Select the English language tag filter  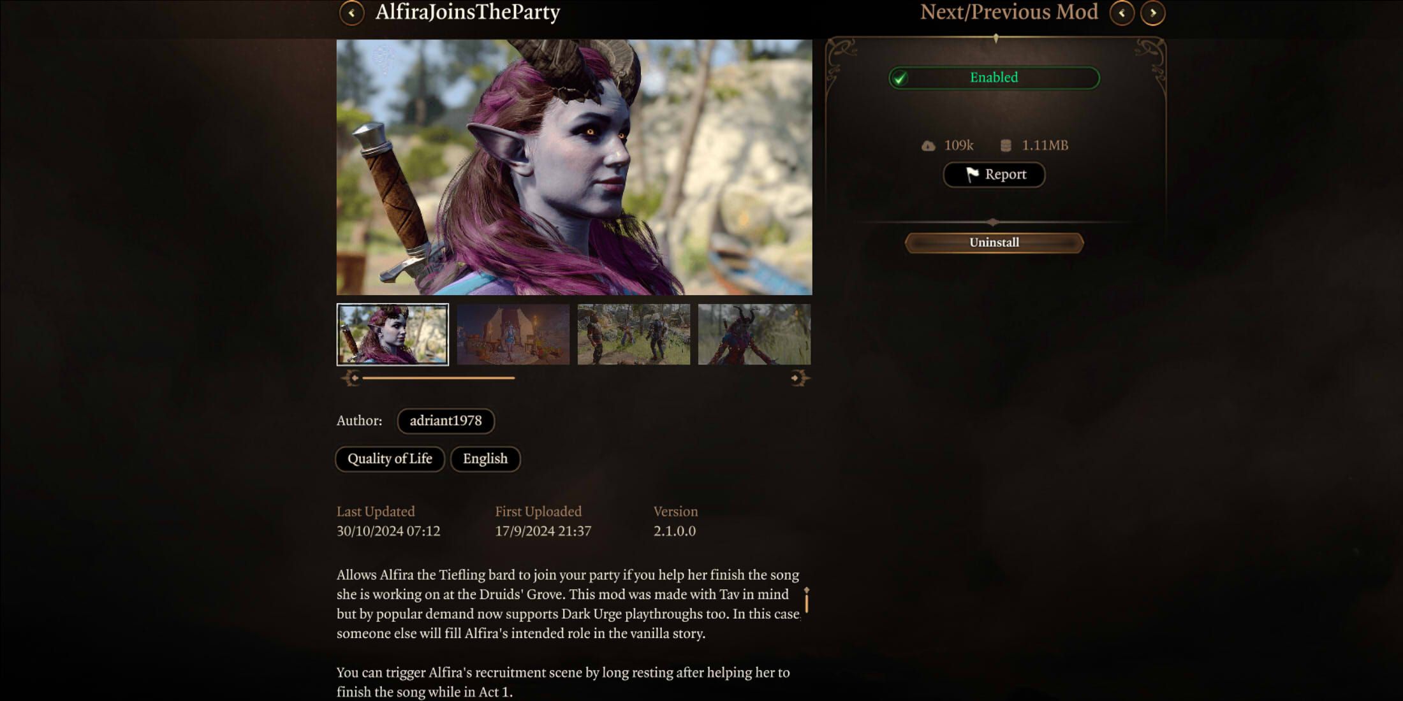(485, 459)
